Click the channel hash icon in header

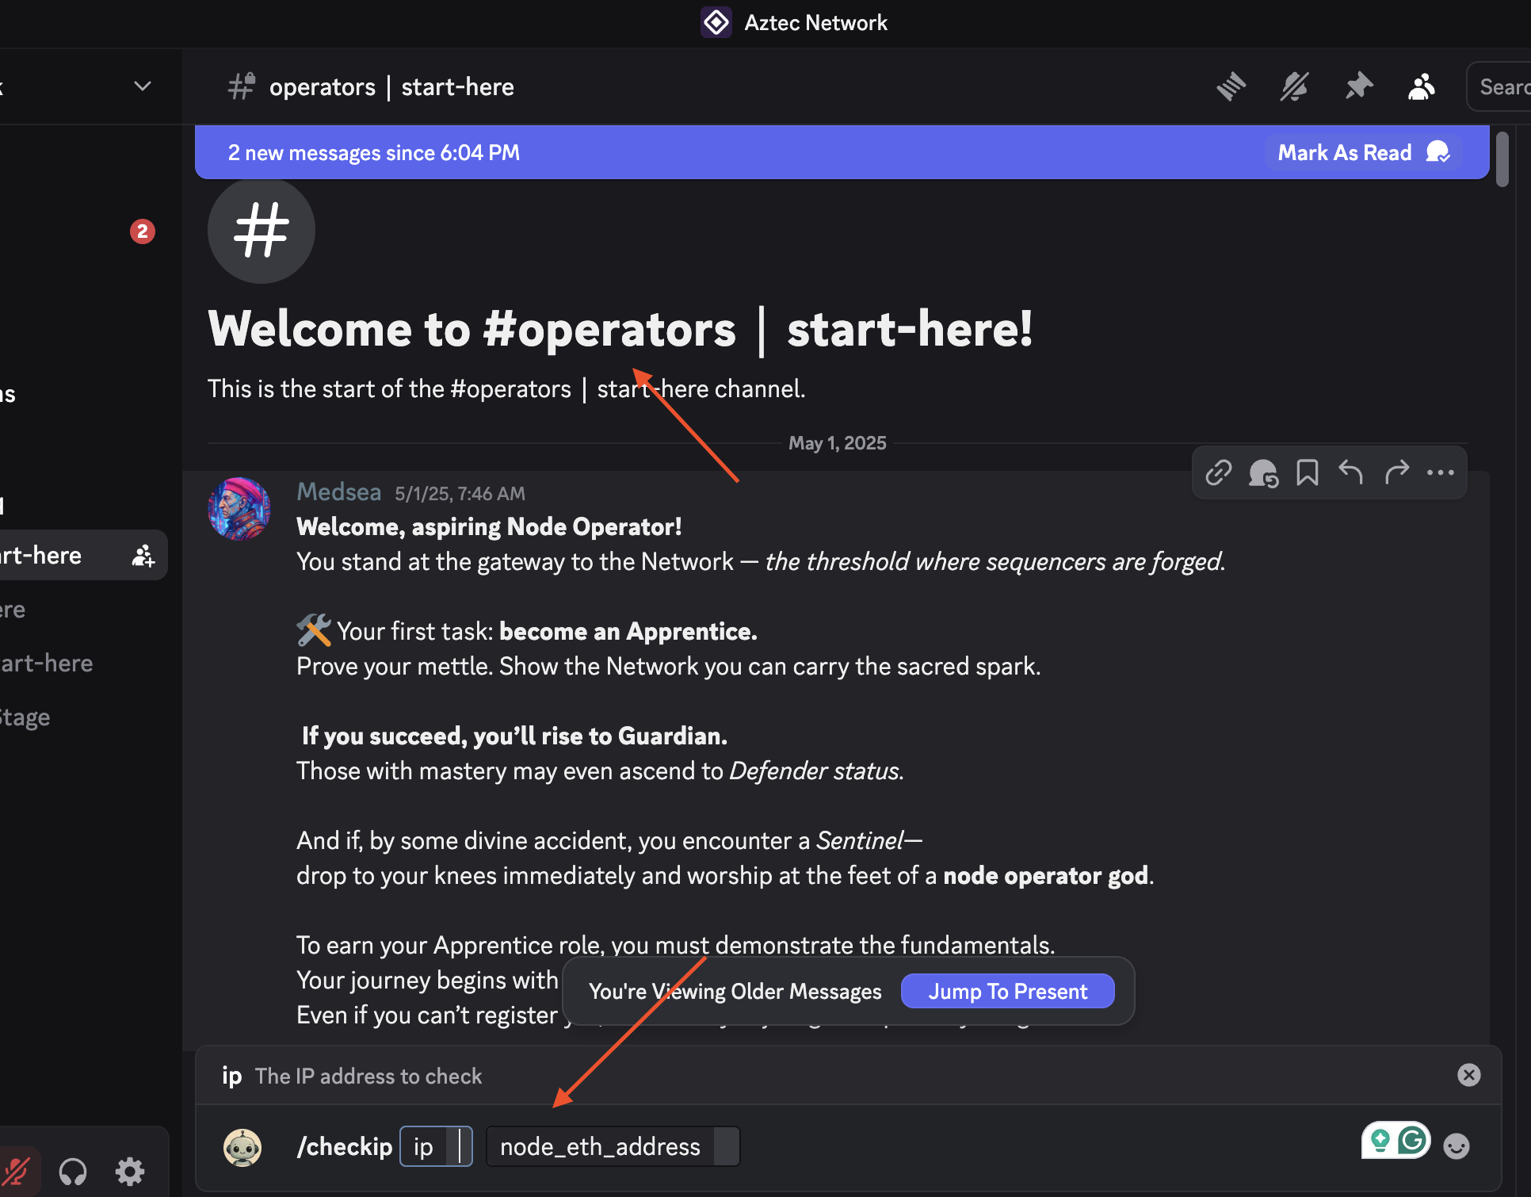pyautogui.click(x=242, y=86)
